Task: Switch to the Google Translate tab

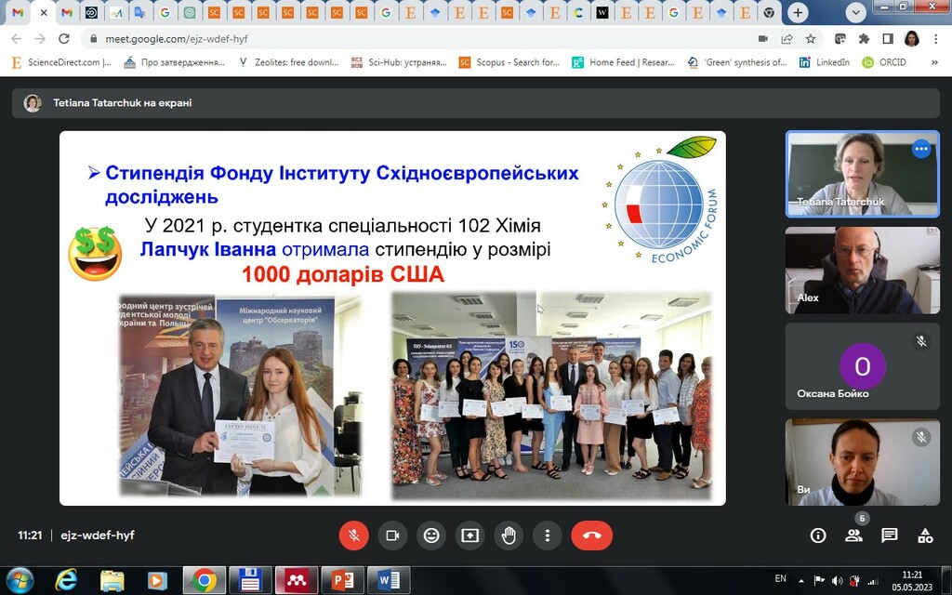Action: (x=140, y=12)
